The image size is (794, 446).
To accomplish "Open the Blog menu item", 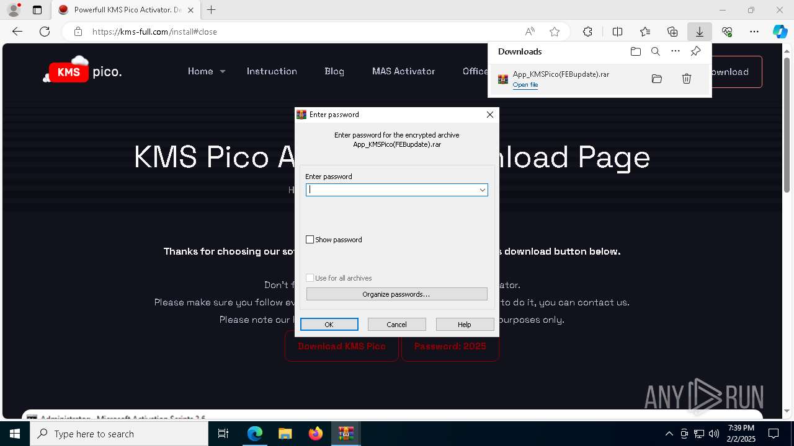I will 334,71.
